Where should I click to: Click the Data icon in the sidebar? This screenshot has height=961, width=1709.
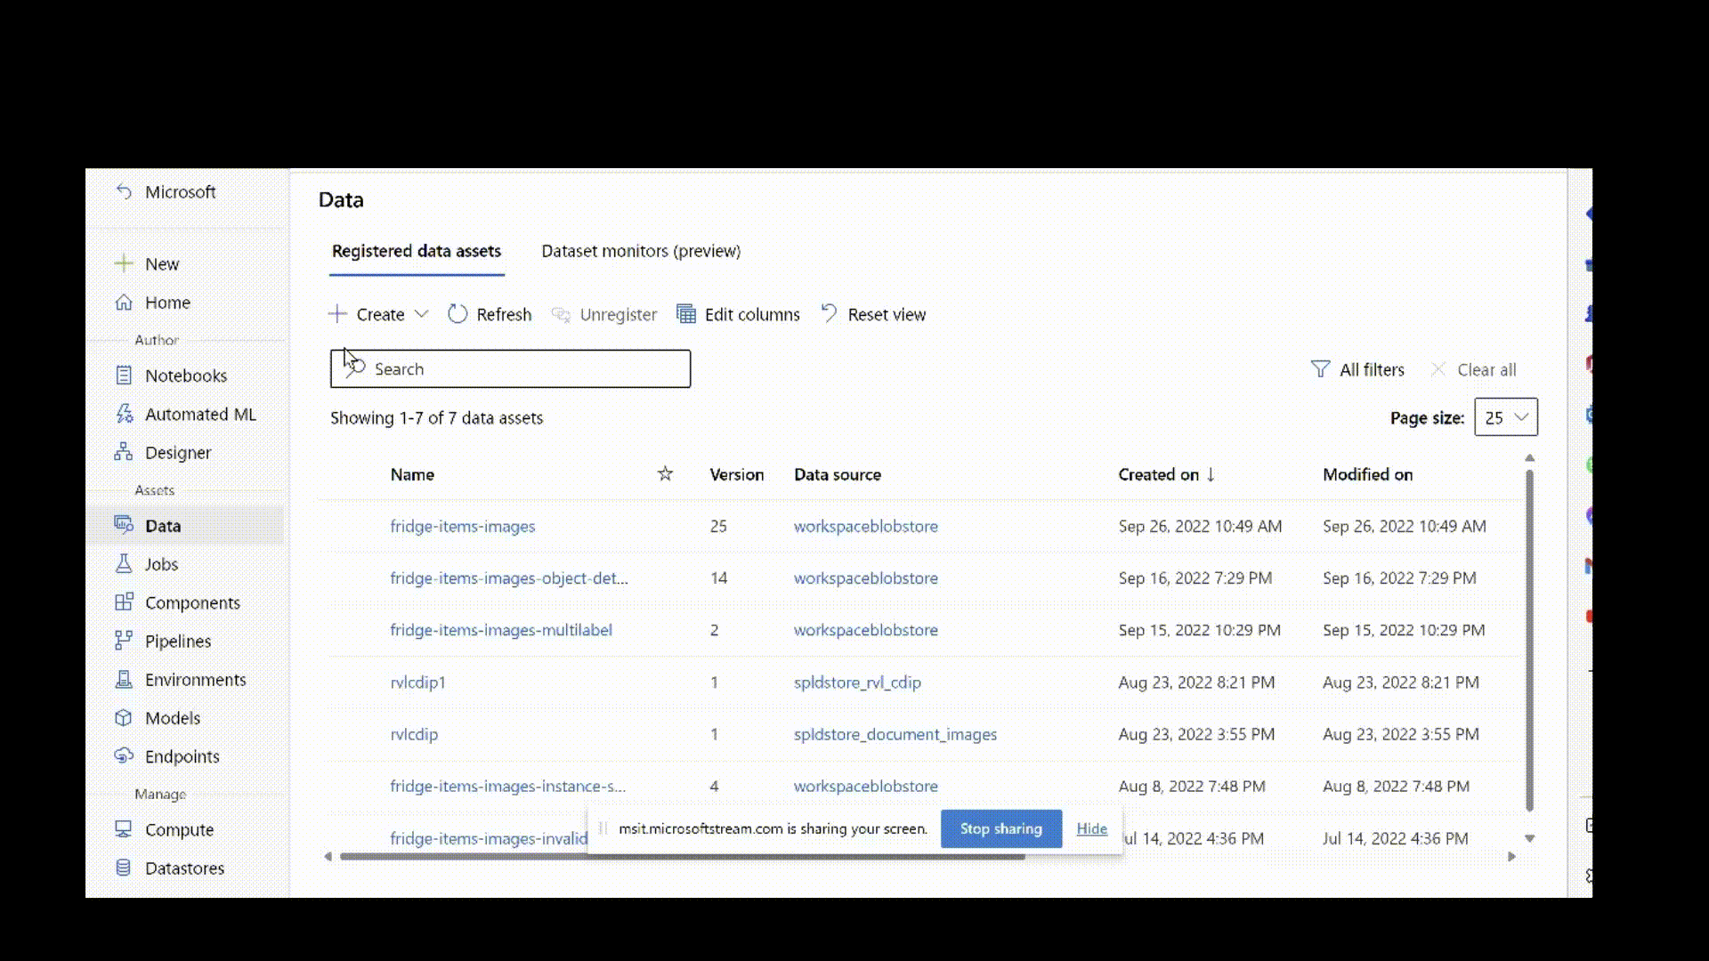[x=125, y=526]
